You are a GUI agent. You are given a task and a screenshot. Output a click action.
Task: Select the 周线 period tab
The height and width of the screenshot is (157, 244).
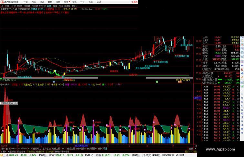click(x=55, y=6)
